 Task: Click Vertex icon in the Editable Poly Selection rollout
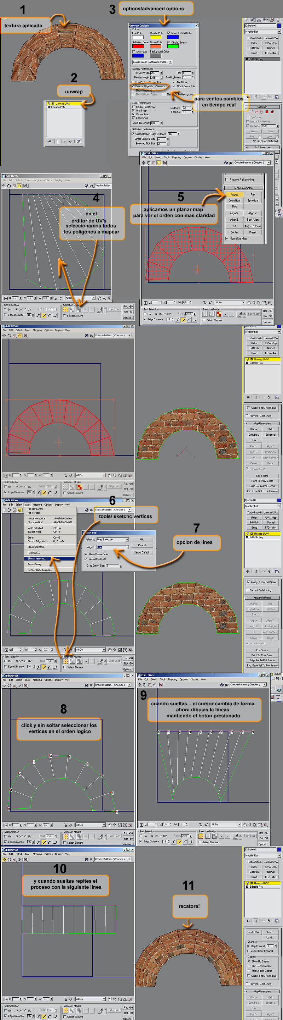252,112
